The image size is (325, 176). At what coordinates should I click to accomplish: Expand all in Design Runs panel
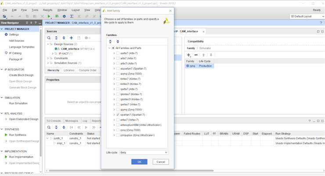click(x=64, y=127)
